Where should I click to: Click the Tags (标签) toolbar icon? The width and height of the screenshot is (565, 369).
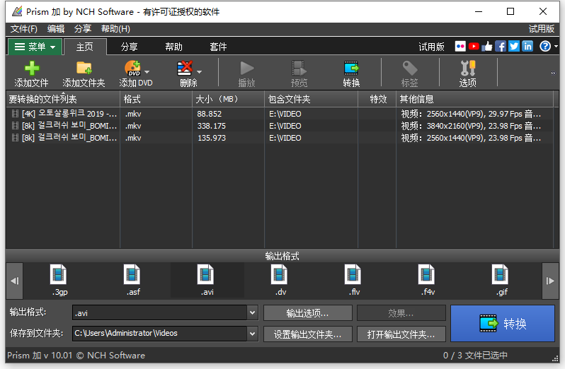click(x=410, y=68)
